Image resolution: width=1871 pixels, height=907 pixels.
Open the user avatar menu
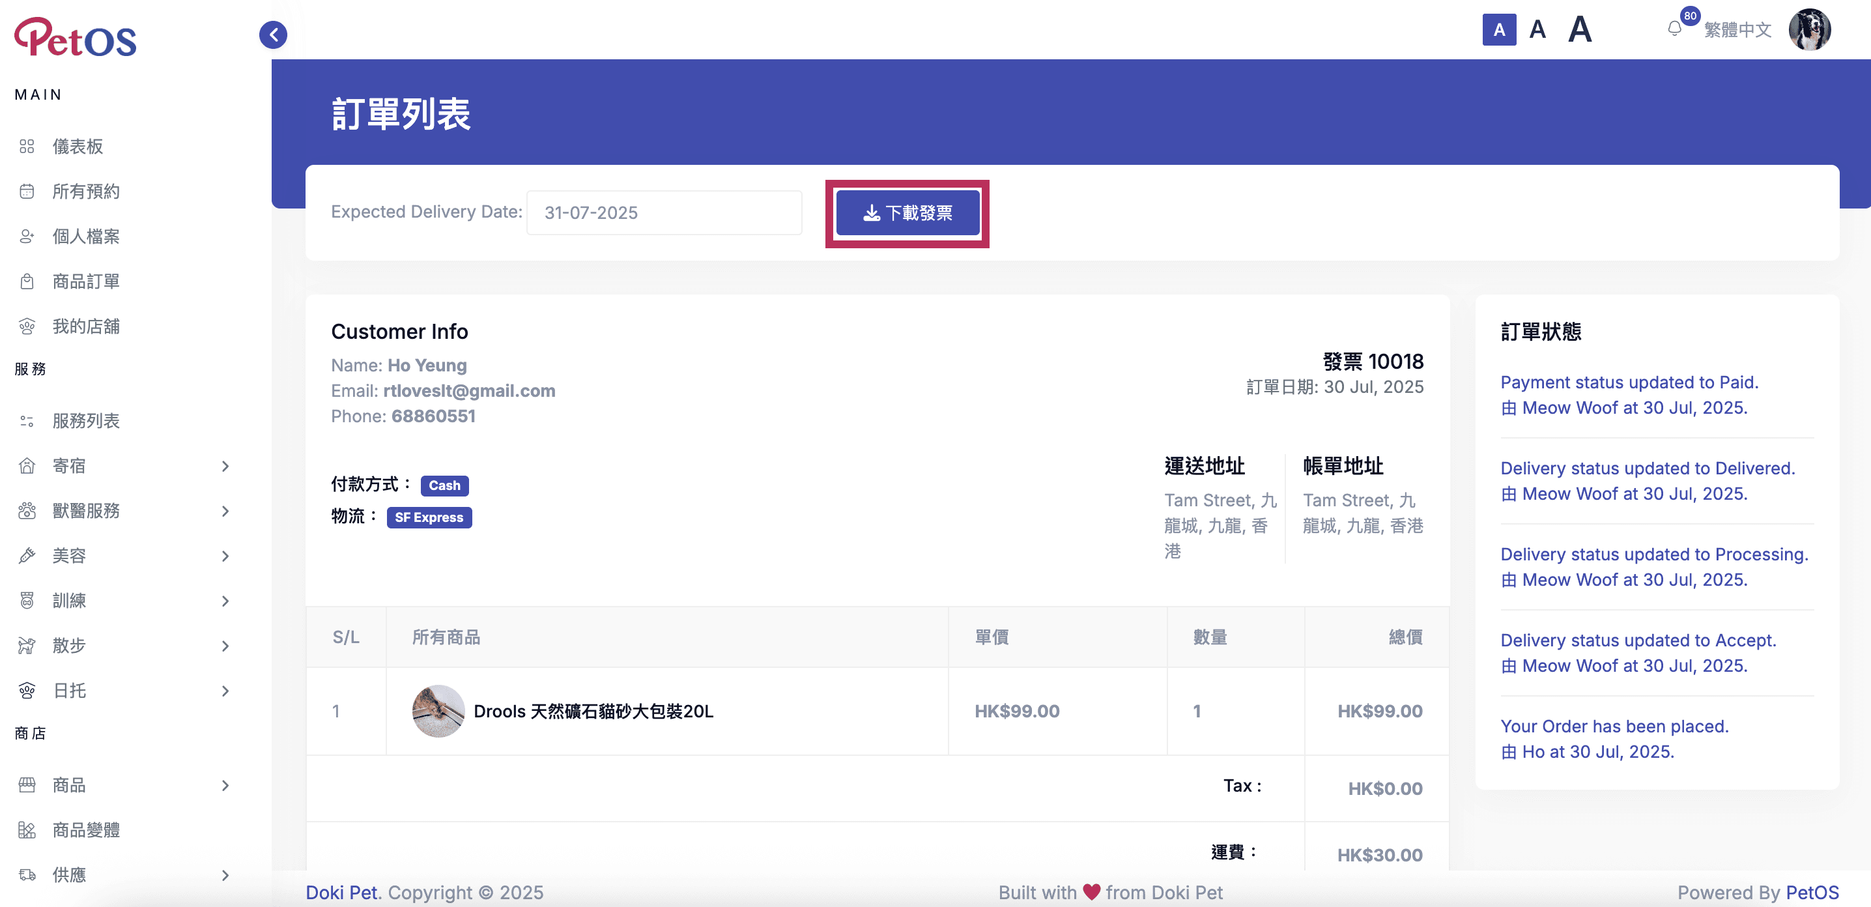[x=1809, y=30]
